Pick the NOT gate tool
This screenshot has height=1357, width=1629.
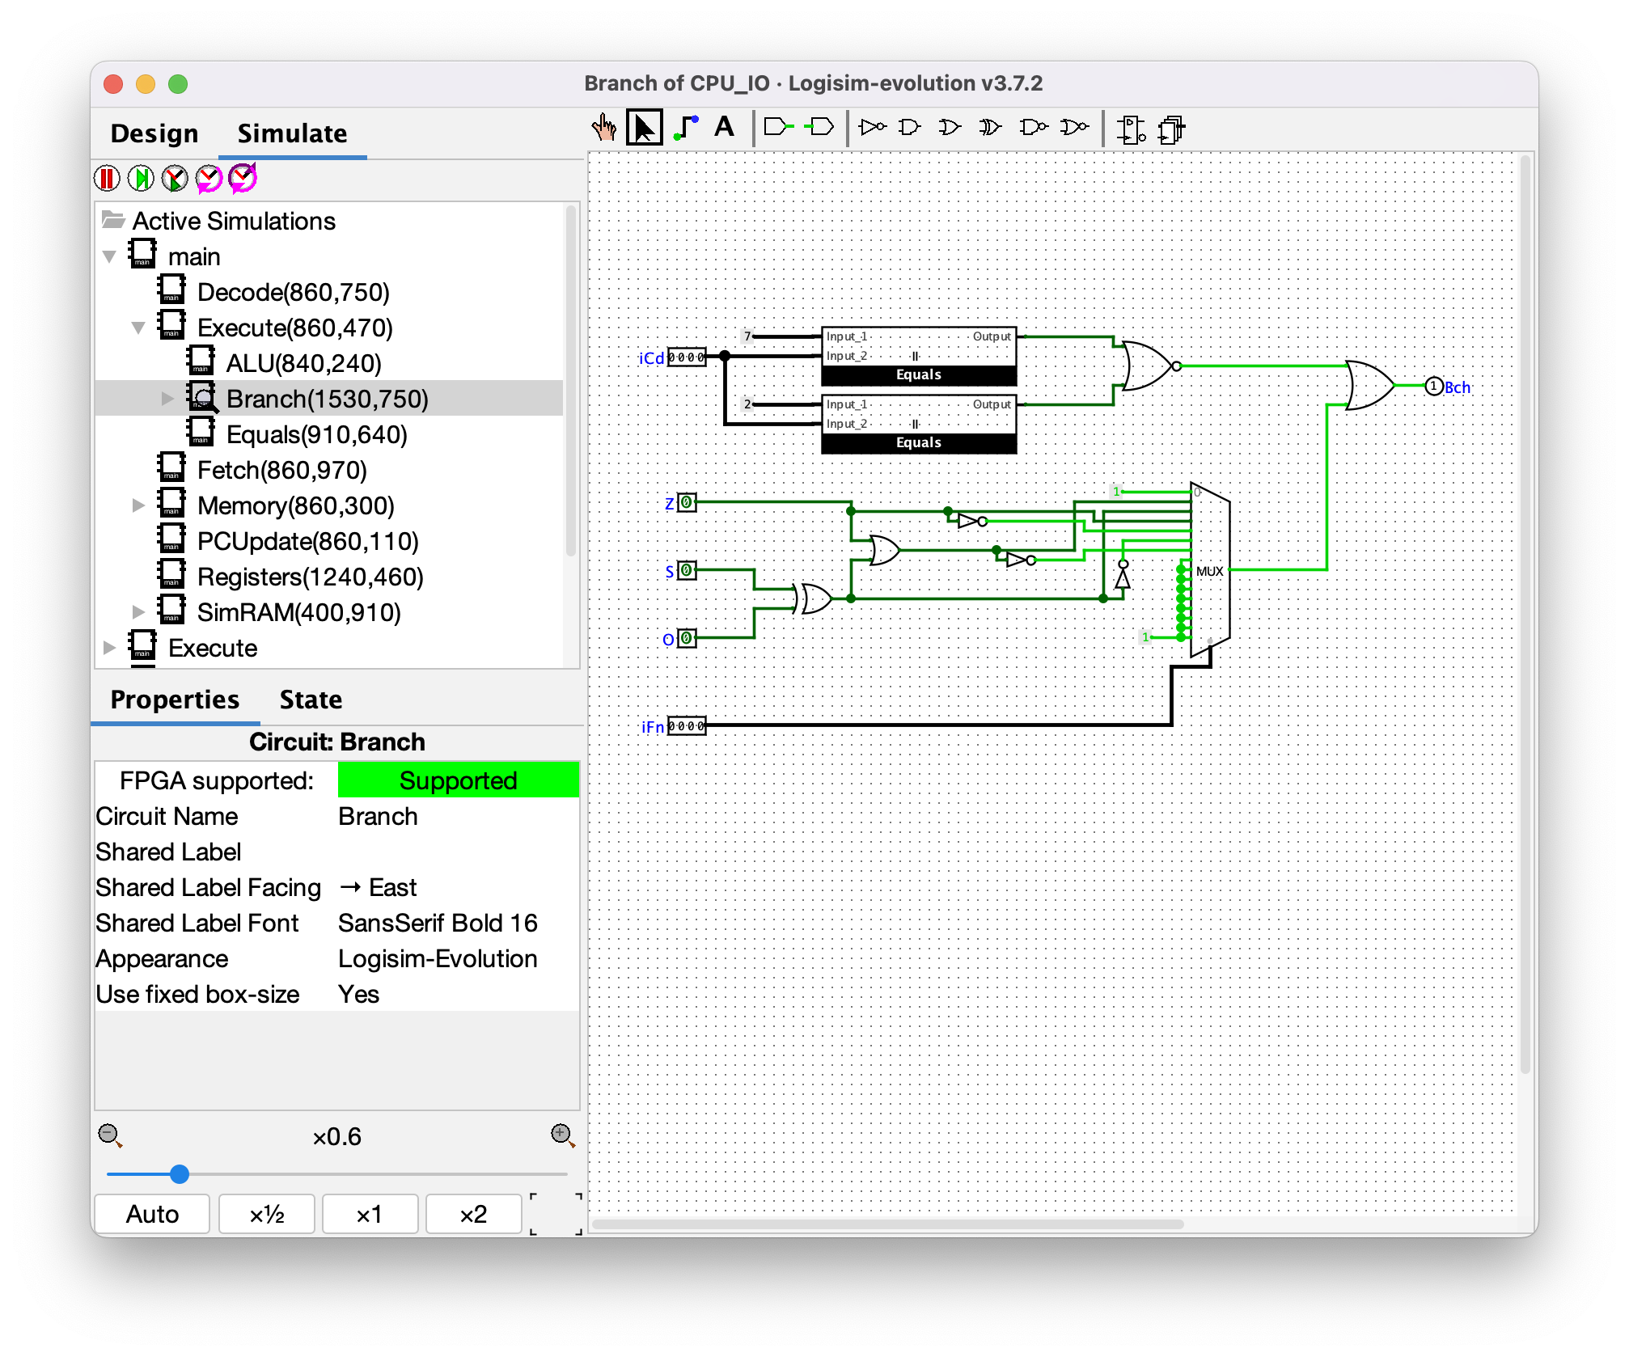(x=872, y=128)
